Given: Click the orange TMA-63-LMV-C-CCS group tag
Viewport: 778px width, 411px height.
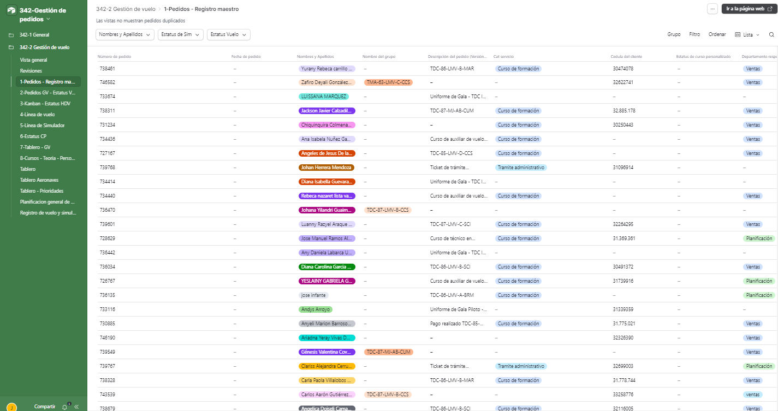Looking at the screenshot, I should coord(388,82).
